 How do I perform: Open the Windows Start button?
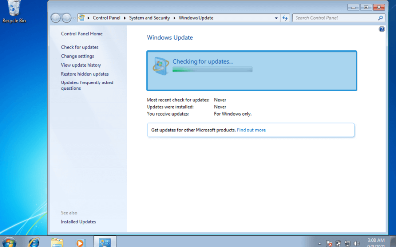point(9,242)
